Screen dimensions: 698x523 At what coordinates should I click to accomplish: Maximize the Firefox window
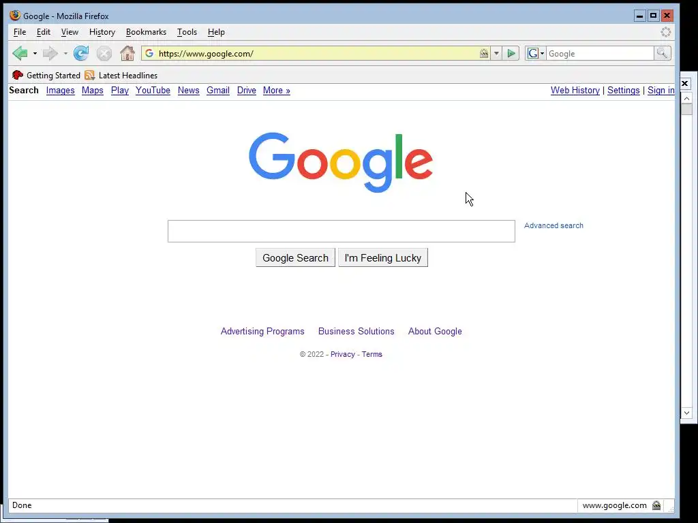653,16
